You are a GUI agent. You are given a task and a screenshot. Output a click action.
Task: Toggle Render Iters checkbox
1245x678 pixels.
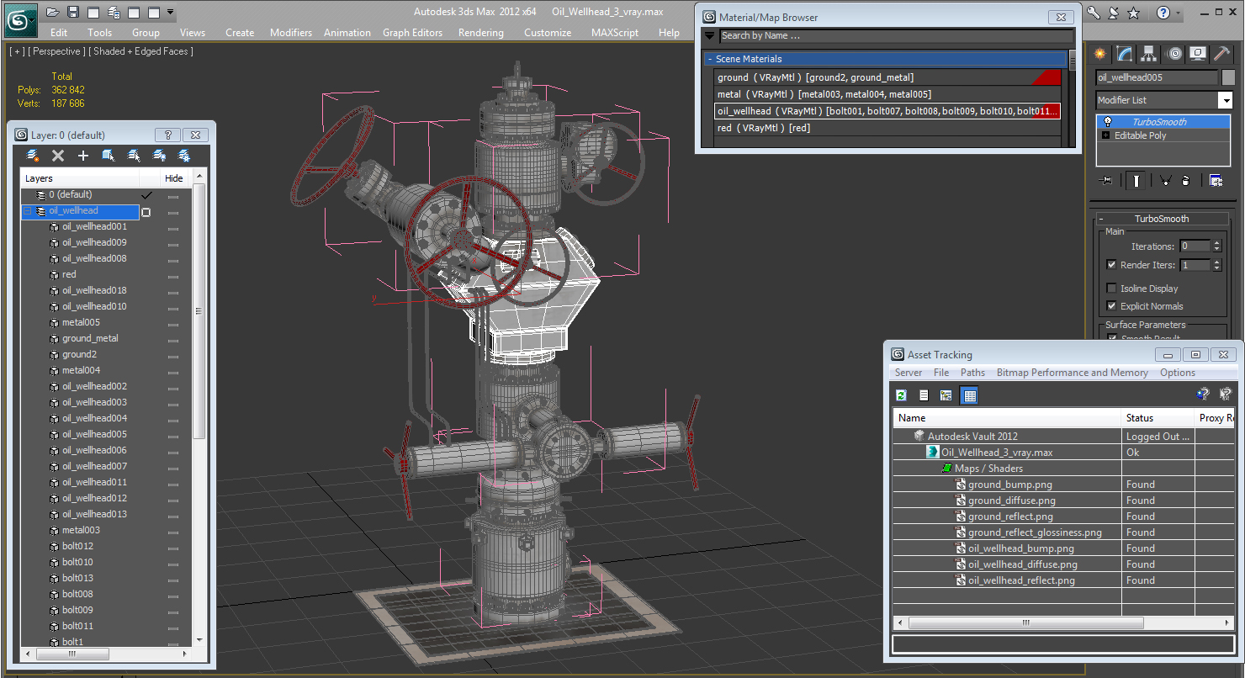click(1112, 265)
